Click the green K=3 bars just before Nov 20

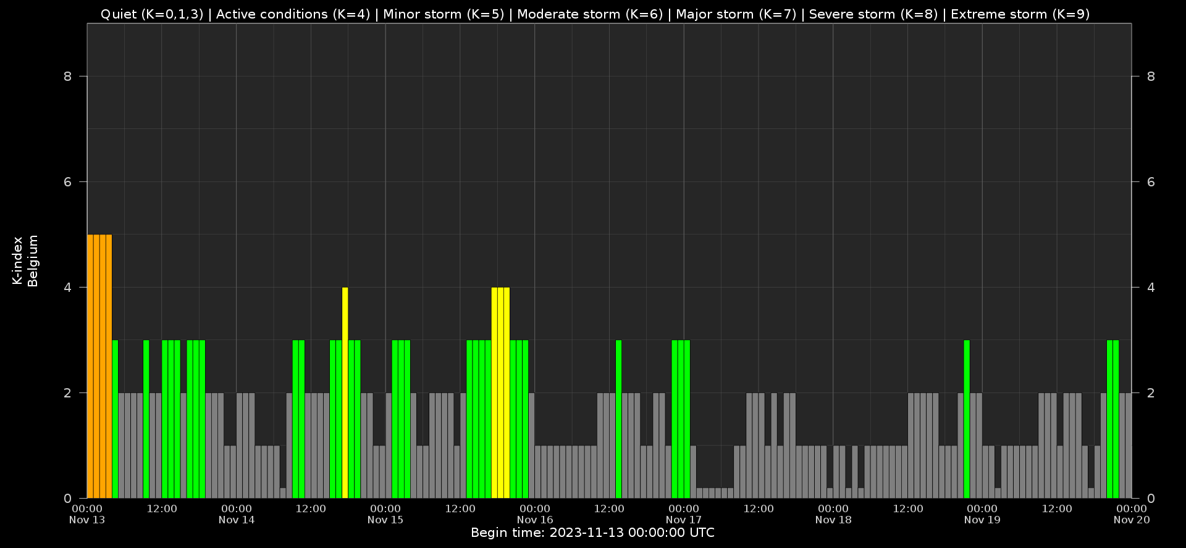pyautogui.click(x=1113, y=419)
